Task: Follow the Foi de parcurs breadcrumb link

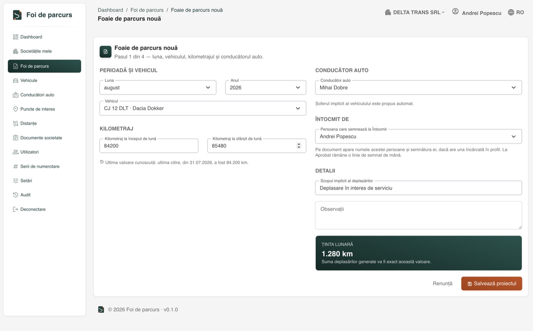Action: pos(147,10)
